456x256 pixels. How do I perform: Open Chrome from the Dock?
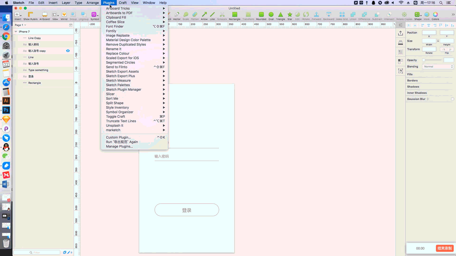6,36
